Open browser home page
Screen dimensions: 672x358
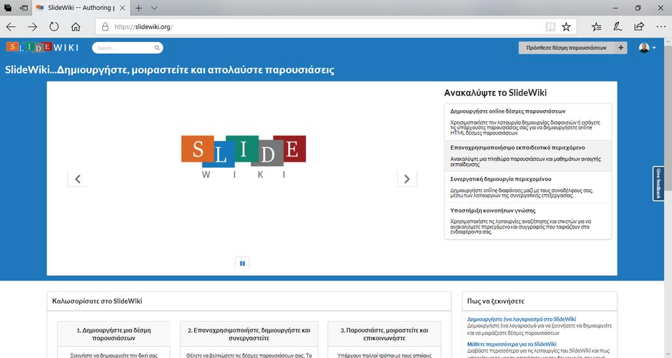75,27
